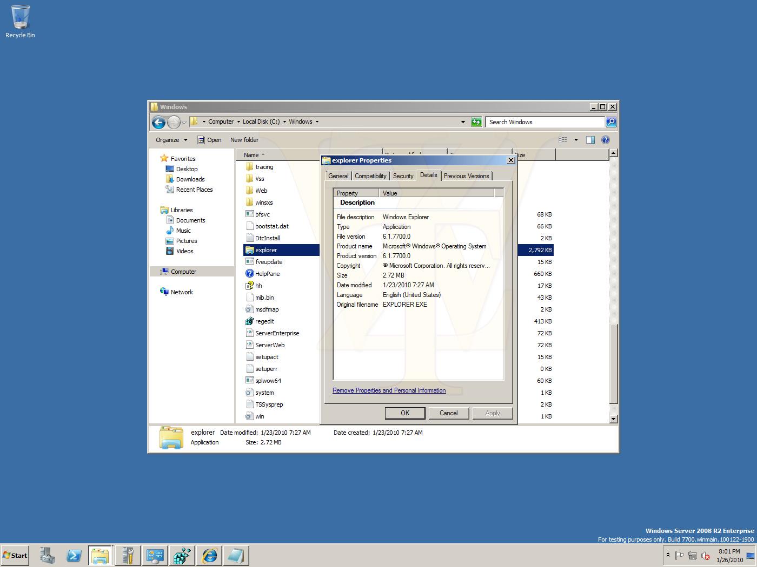Switch to the Compatibility tab
757x567 pixels.
[x=370, y=176]
